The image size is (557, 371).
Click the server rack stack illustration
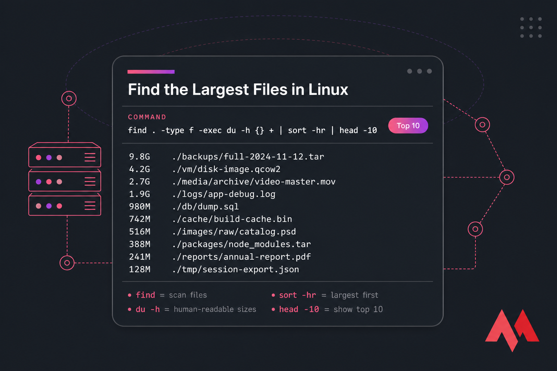tap(65, 179)
